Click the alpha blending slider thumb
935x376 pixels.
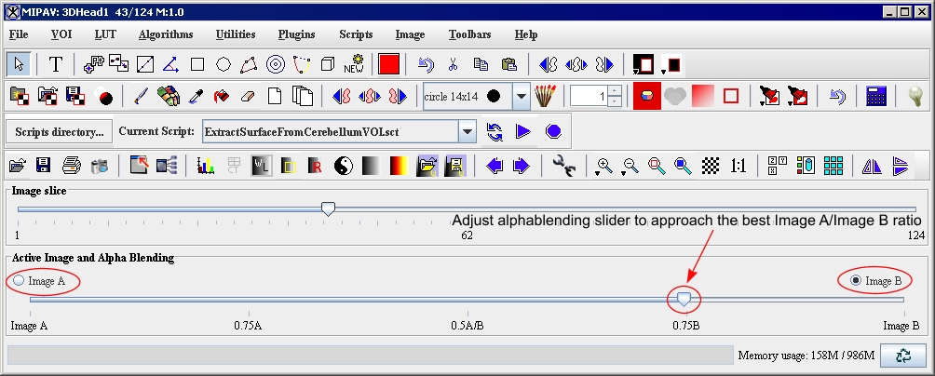click(x=684, y=299)
